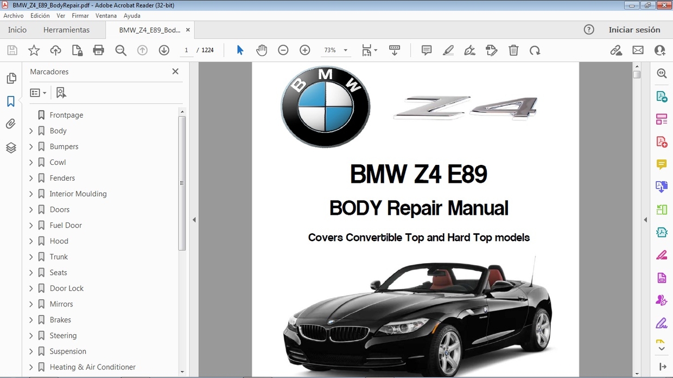Viewport: 673px width, 378px height.
Task: Open the Layers panel icon
Action: pos(11,148)
